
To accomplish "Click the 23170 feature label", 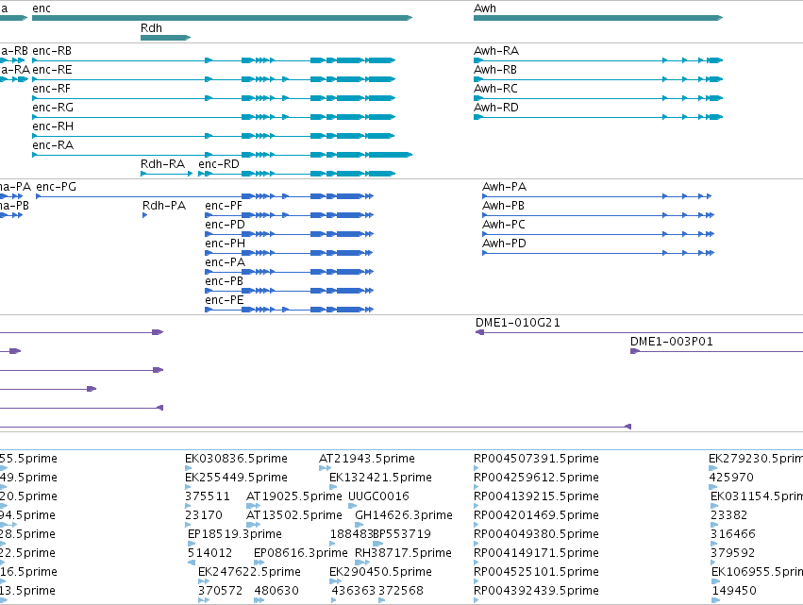I will pos(204,515).
